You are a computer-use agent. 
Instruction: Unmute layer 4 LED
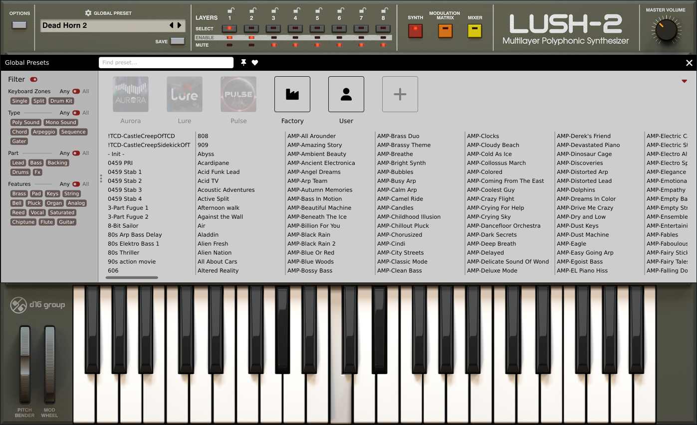click(x=295, y=45)
